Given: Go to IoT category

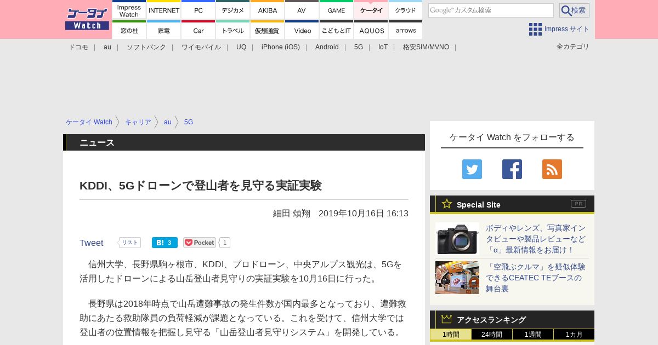Looking at the screenshot, I should pos(383,47).
